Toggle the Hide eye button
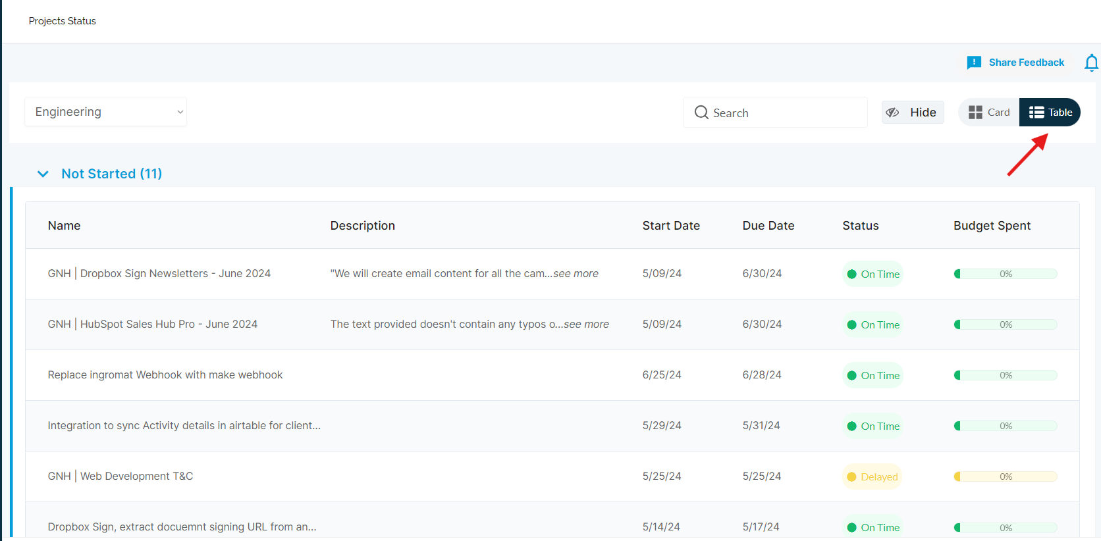1101x541 pixels. point(913,113)
